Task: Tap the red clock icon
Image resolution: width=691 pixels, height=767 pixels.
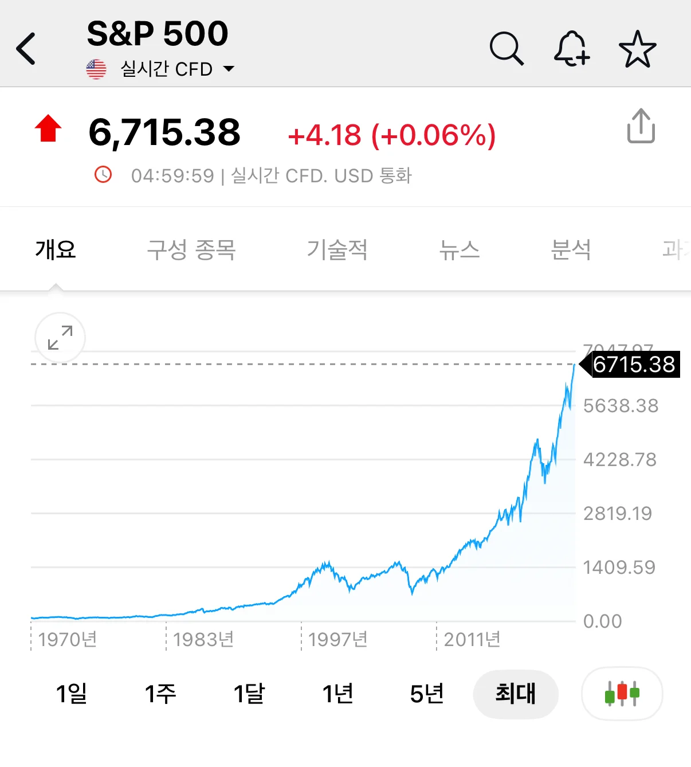Action: [103, 174]
